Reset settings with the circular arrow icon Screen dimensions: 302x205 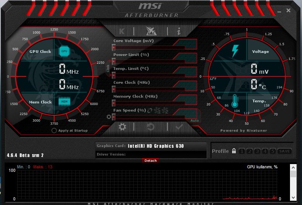[150, 127]
